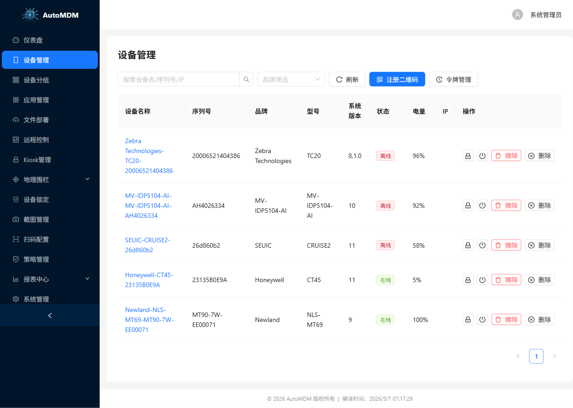Image resolution: width=573 pixels, height=408 pixels.
Task: Open 系统管理 menu item
Action: [50, 299]
